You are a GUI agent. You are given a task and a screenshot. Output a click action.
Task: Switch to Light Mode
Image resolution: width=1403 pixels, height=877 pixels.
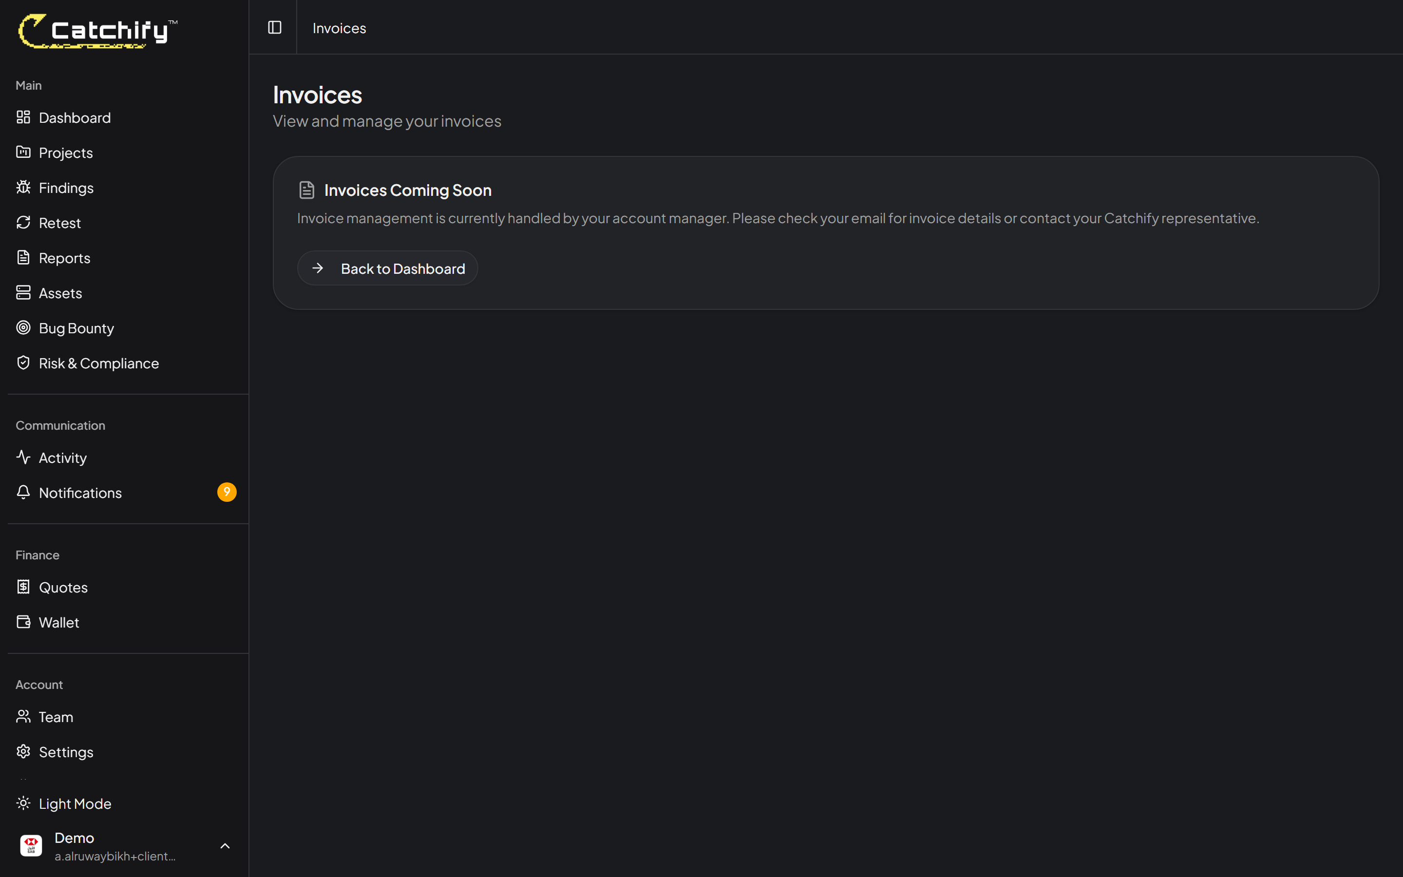pos(75,803)
